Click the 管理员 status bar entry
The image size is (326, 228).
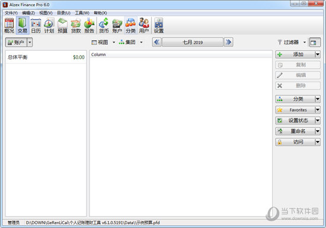14,223
